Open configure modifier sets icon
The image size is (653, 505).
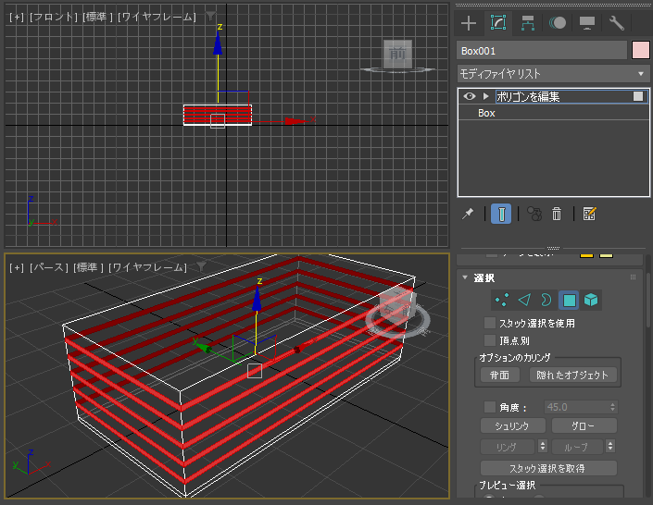[x=589, y=214]
